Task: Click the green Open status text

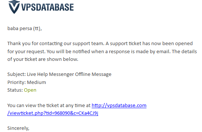Action: (x=30, y=90)
